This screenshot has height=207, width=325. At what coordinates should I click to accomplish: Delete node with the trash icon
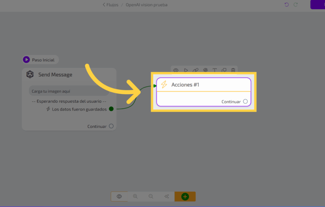click(233, 70)
